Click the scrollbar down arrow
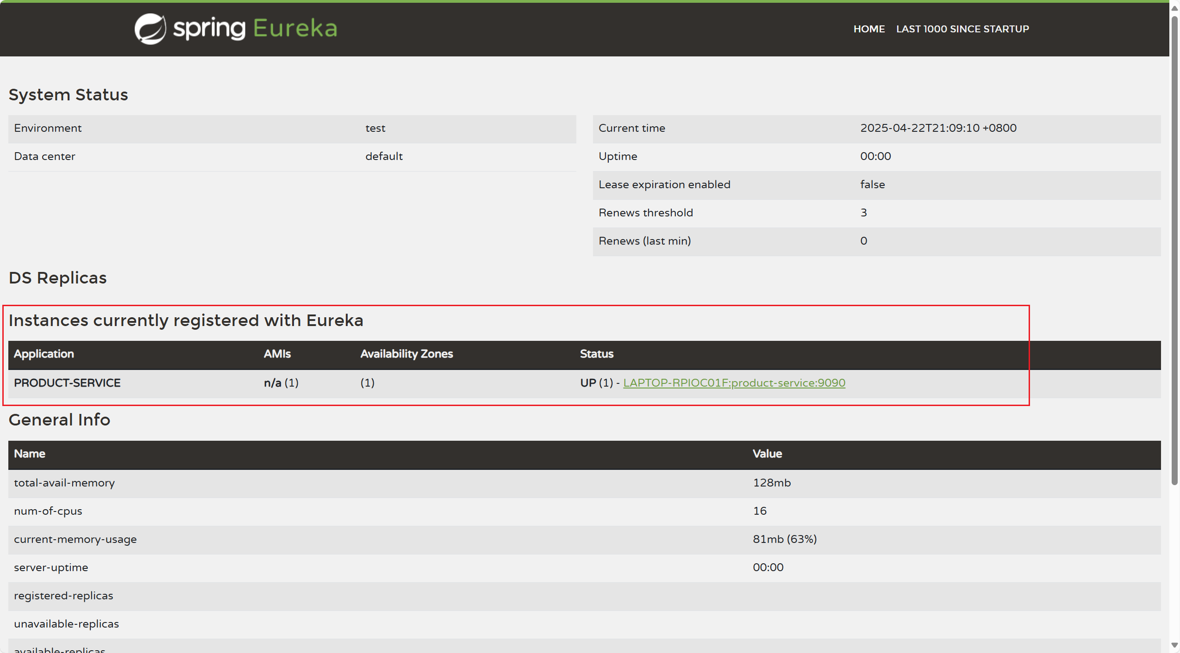Screen dimensions: 1180x653 tap(1174, 645)
